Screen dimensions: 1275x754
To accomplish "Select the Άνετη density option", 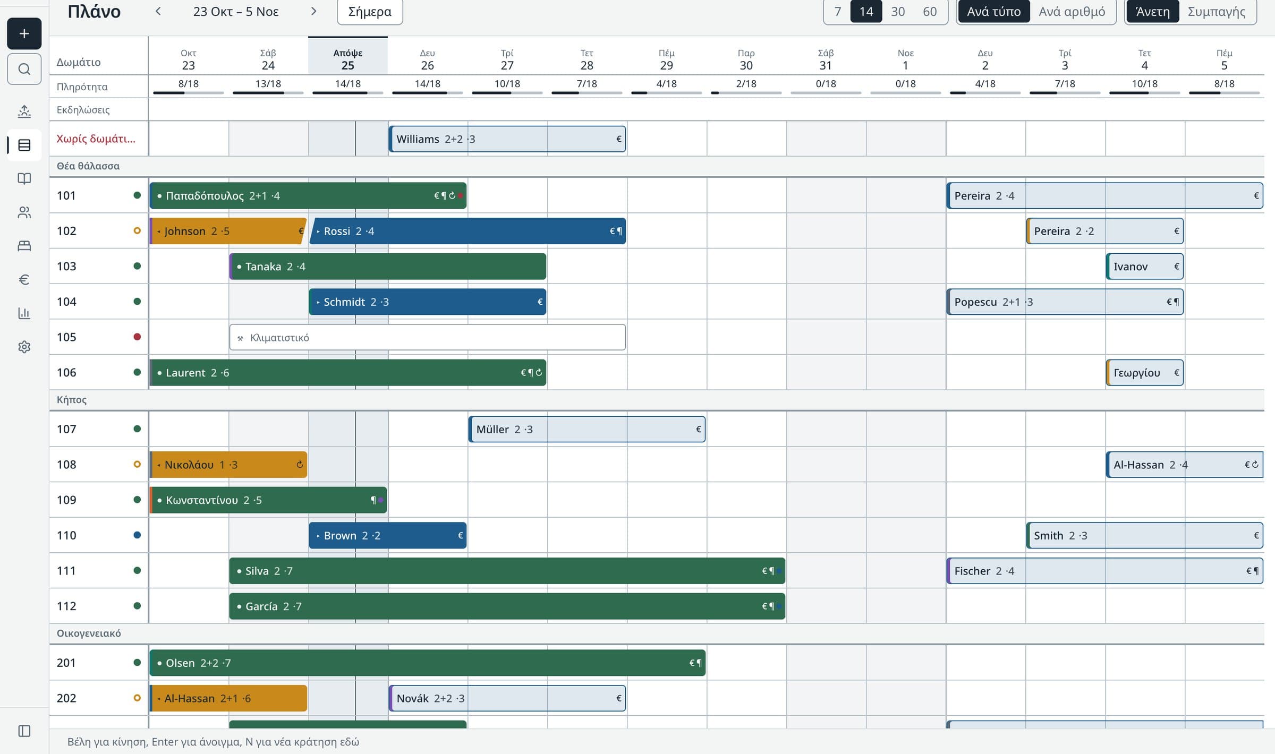I will click(1152, 12).
